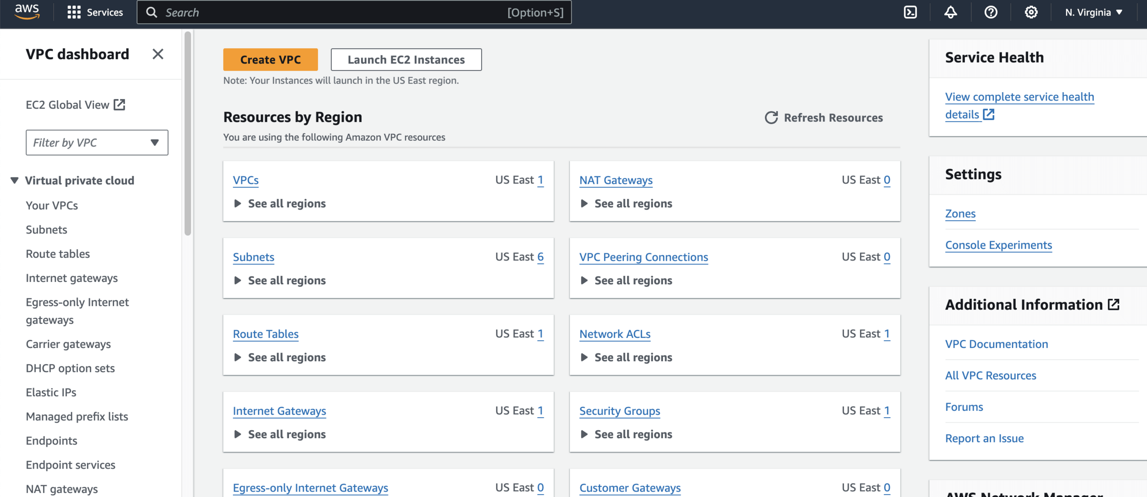Select Elastic IPs in sidebar
This screenshot has width=1147, height=497.
51,392
